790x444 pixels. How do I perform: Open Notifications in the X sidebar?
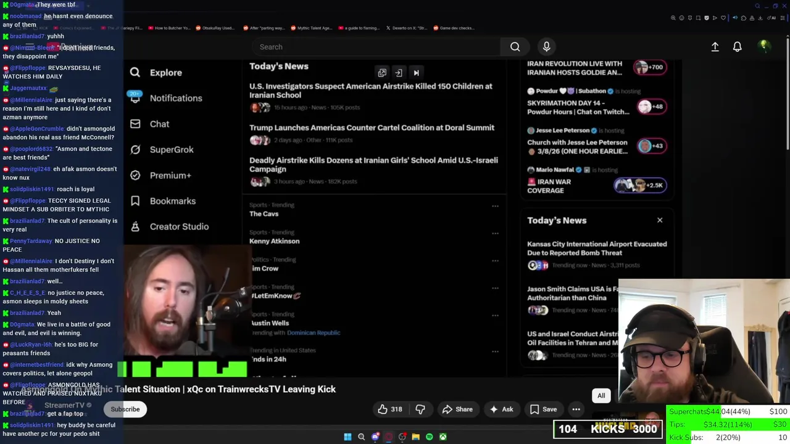coord(165,98)
